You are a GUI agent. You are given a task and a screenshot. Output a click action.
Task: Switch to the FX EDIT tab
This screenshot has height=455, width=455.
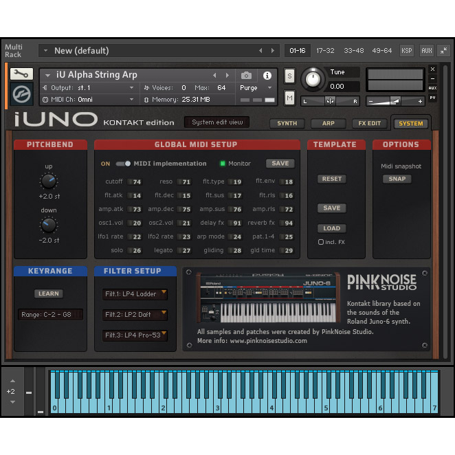pyautogui.click(x=369, y=123)
